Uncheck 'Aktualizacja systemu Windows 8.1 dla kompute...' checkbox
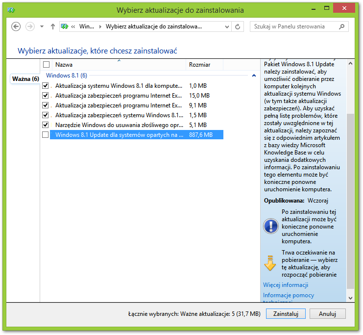This screenshot has height=335, width=363. click(x=46, y=86)
